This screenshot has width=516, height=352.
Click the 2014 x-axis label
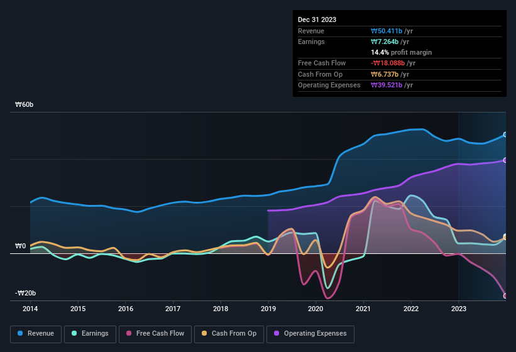click(30, 309)
